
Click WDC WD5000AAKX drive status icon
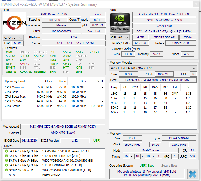coord(7,160)
